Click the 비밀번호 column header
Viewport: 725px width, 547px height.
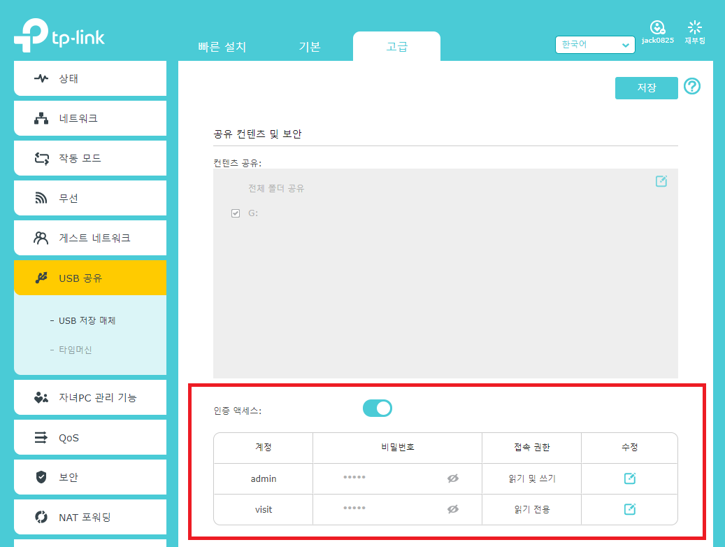click(x=398, y=447)
